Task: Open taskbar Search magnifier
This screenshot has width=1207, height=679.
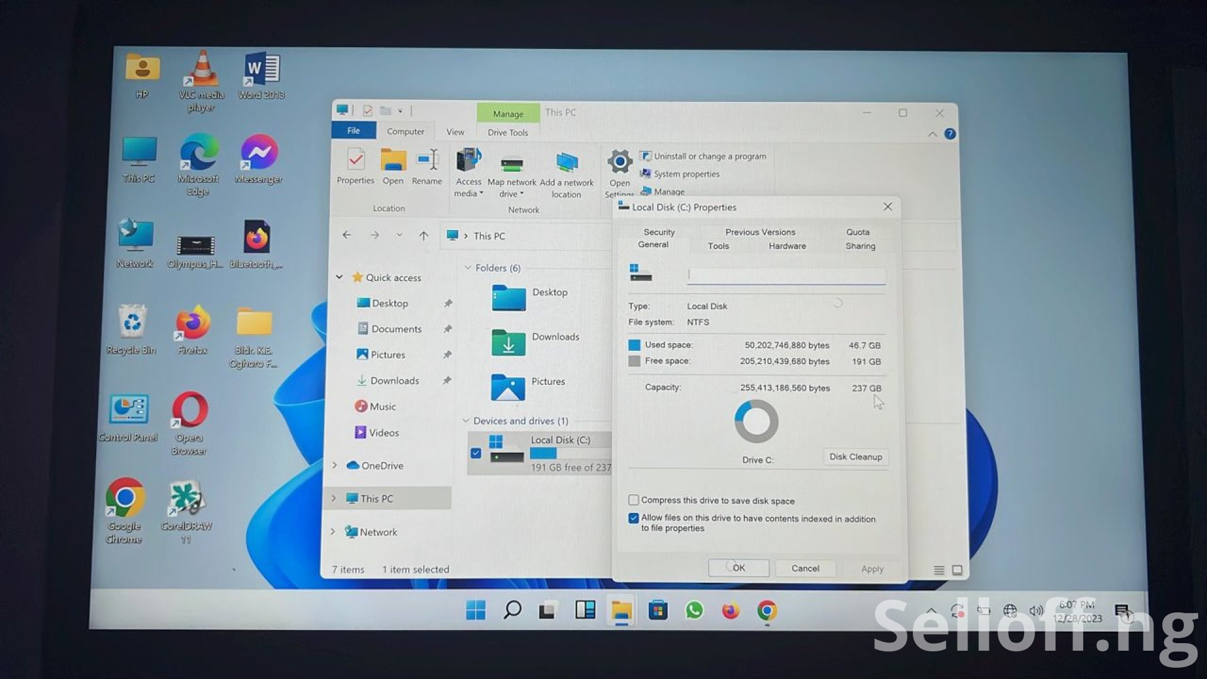Action: coord(512,609)
